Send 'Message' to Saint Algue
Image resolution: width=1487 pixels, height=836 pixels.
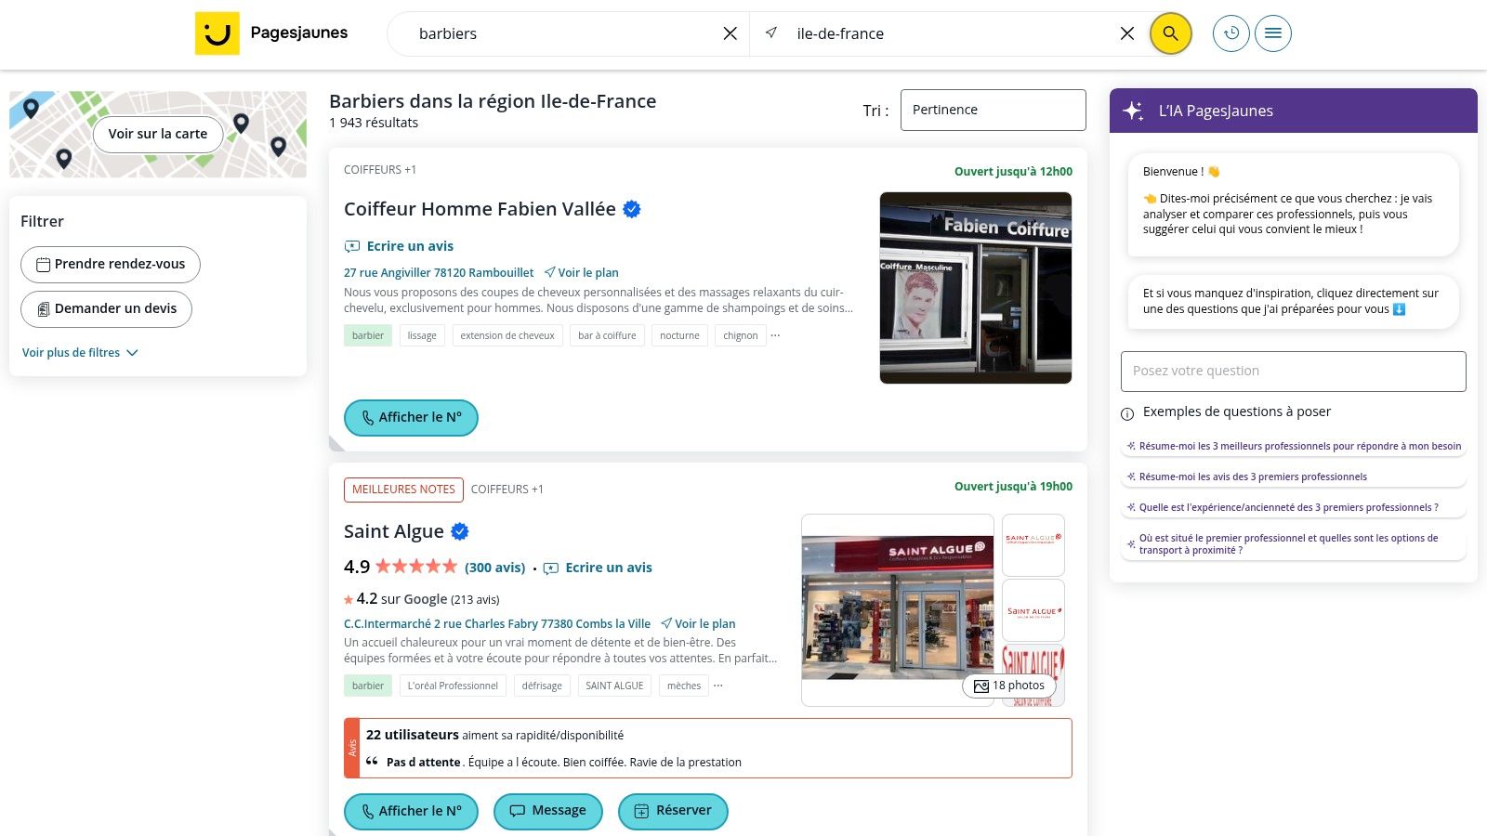(x=548, y=812)
